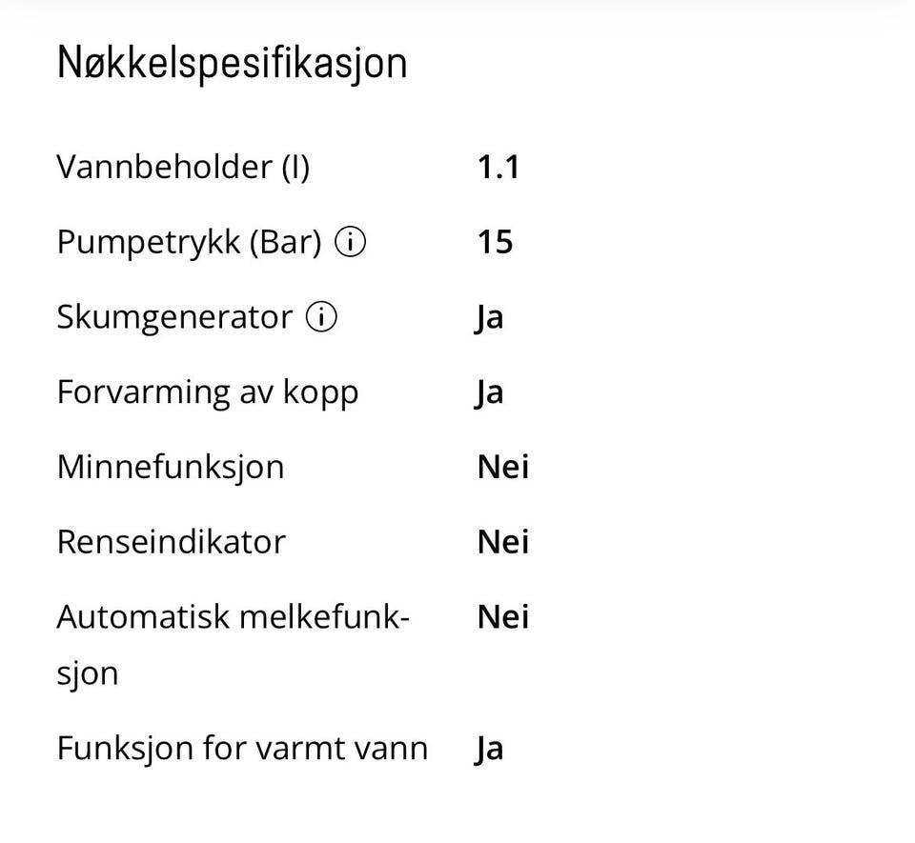Click the Forvarming av kopp label
Image resolution: width=915 pixels, height=843 pixels.
point(208,392)
